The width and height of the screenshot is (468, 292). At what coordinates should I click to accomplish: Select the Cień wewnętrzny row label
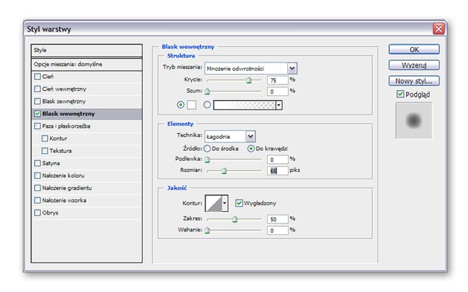[64, 89]
